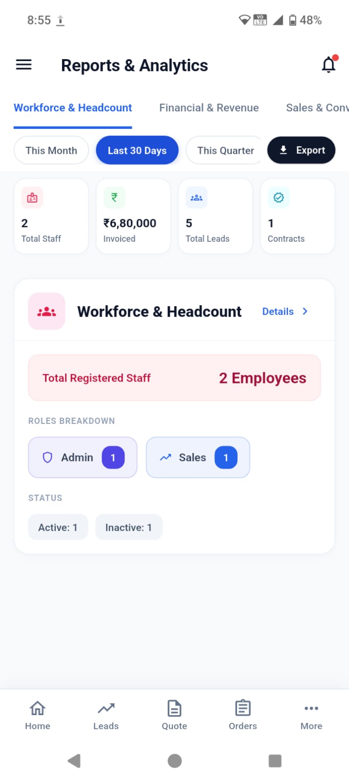
Task: Go to Home in bottom navigation
Action: click(38, 716)
